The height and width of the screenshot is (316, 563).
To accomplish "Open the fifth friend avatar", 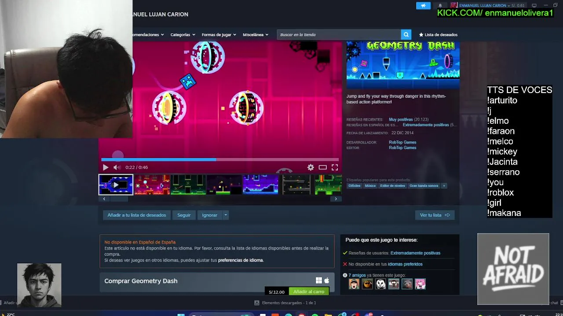I will [407, 284].
